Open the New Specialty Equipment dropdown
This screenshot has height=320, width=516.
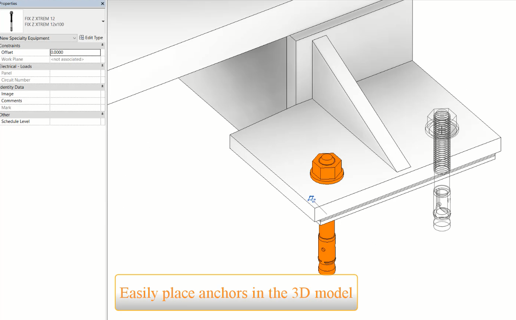(x=74, y=38)
